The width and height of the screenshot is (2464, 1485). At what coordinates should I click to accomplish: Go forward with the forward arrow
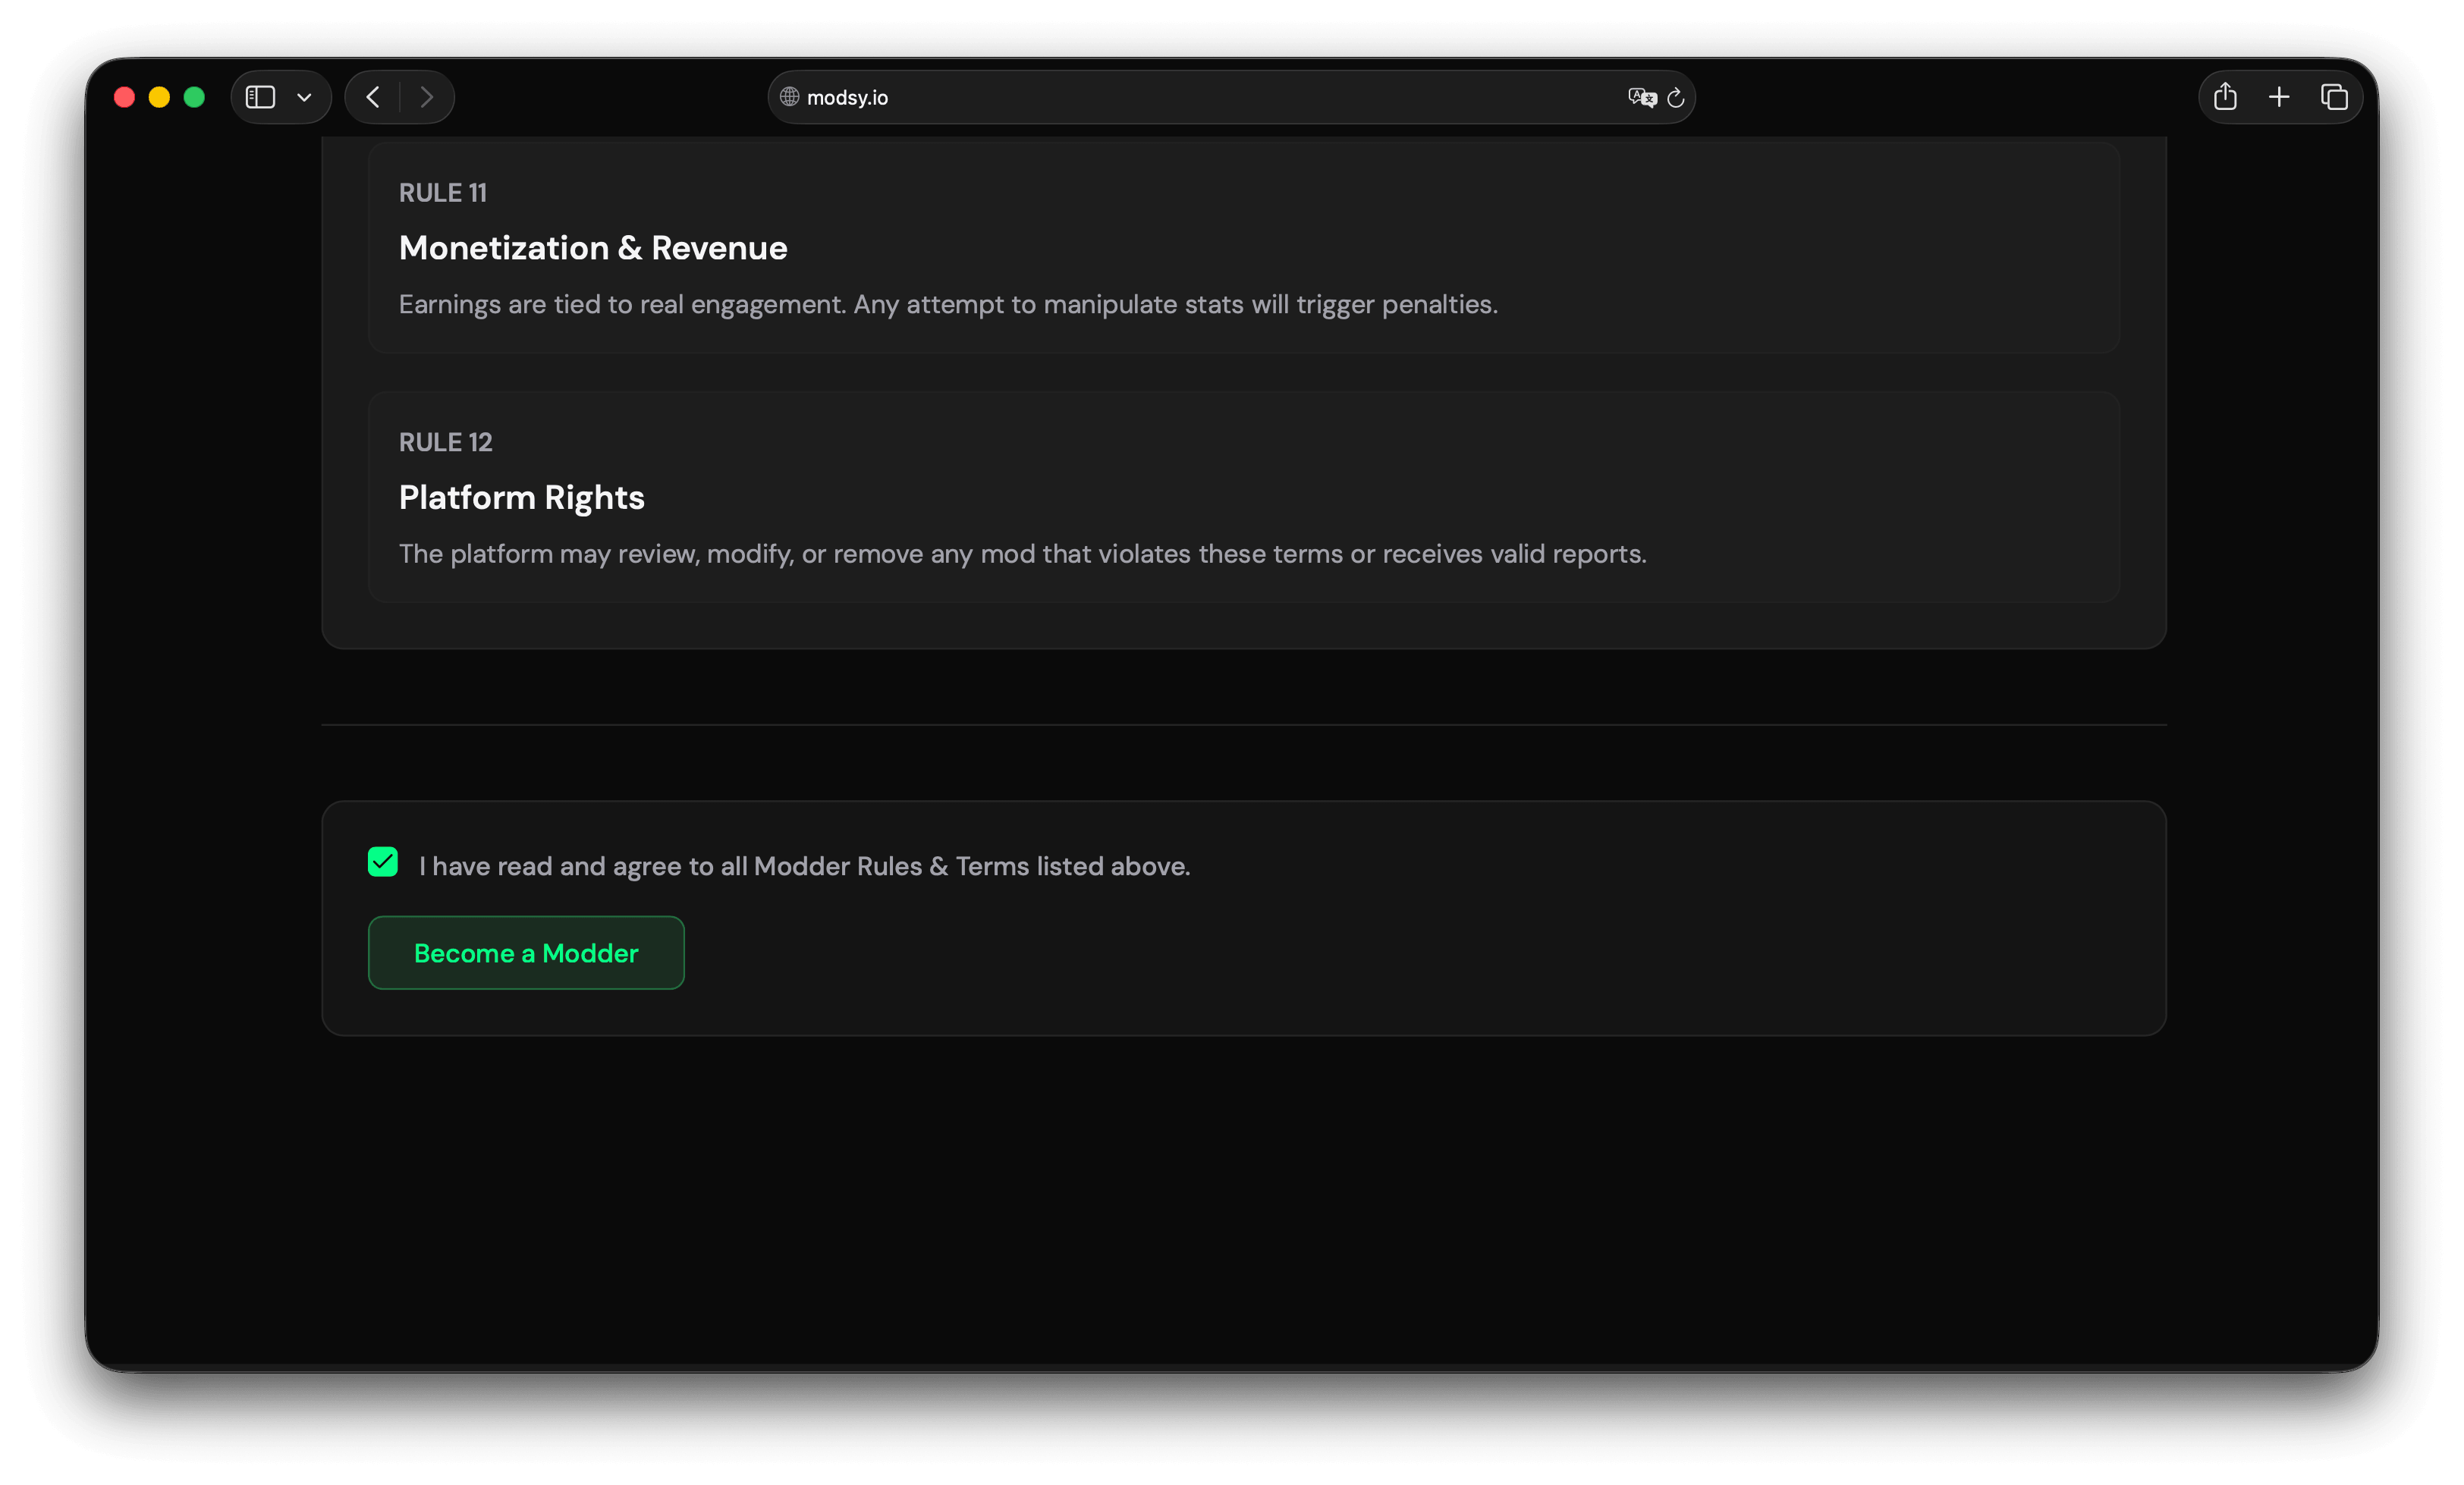click(x=427, y=97)
